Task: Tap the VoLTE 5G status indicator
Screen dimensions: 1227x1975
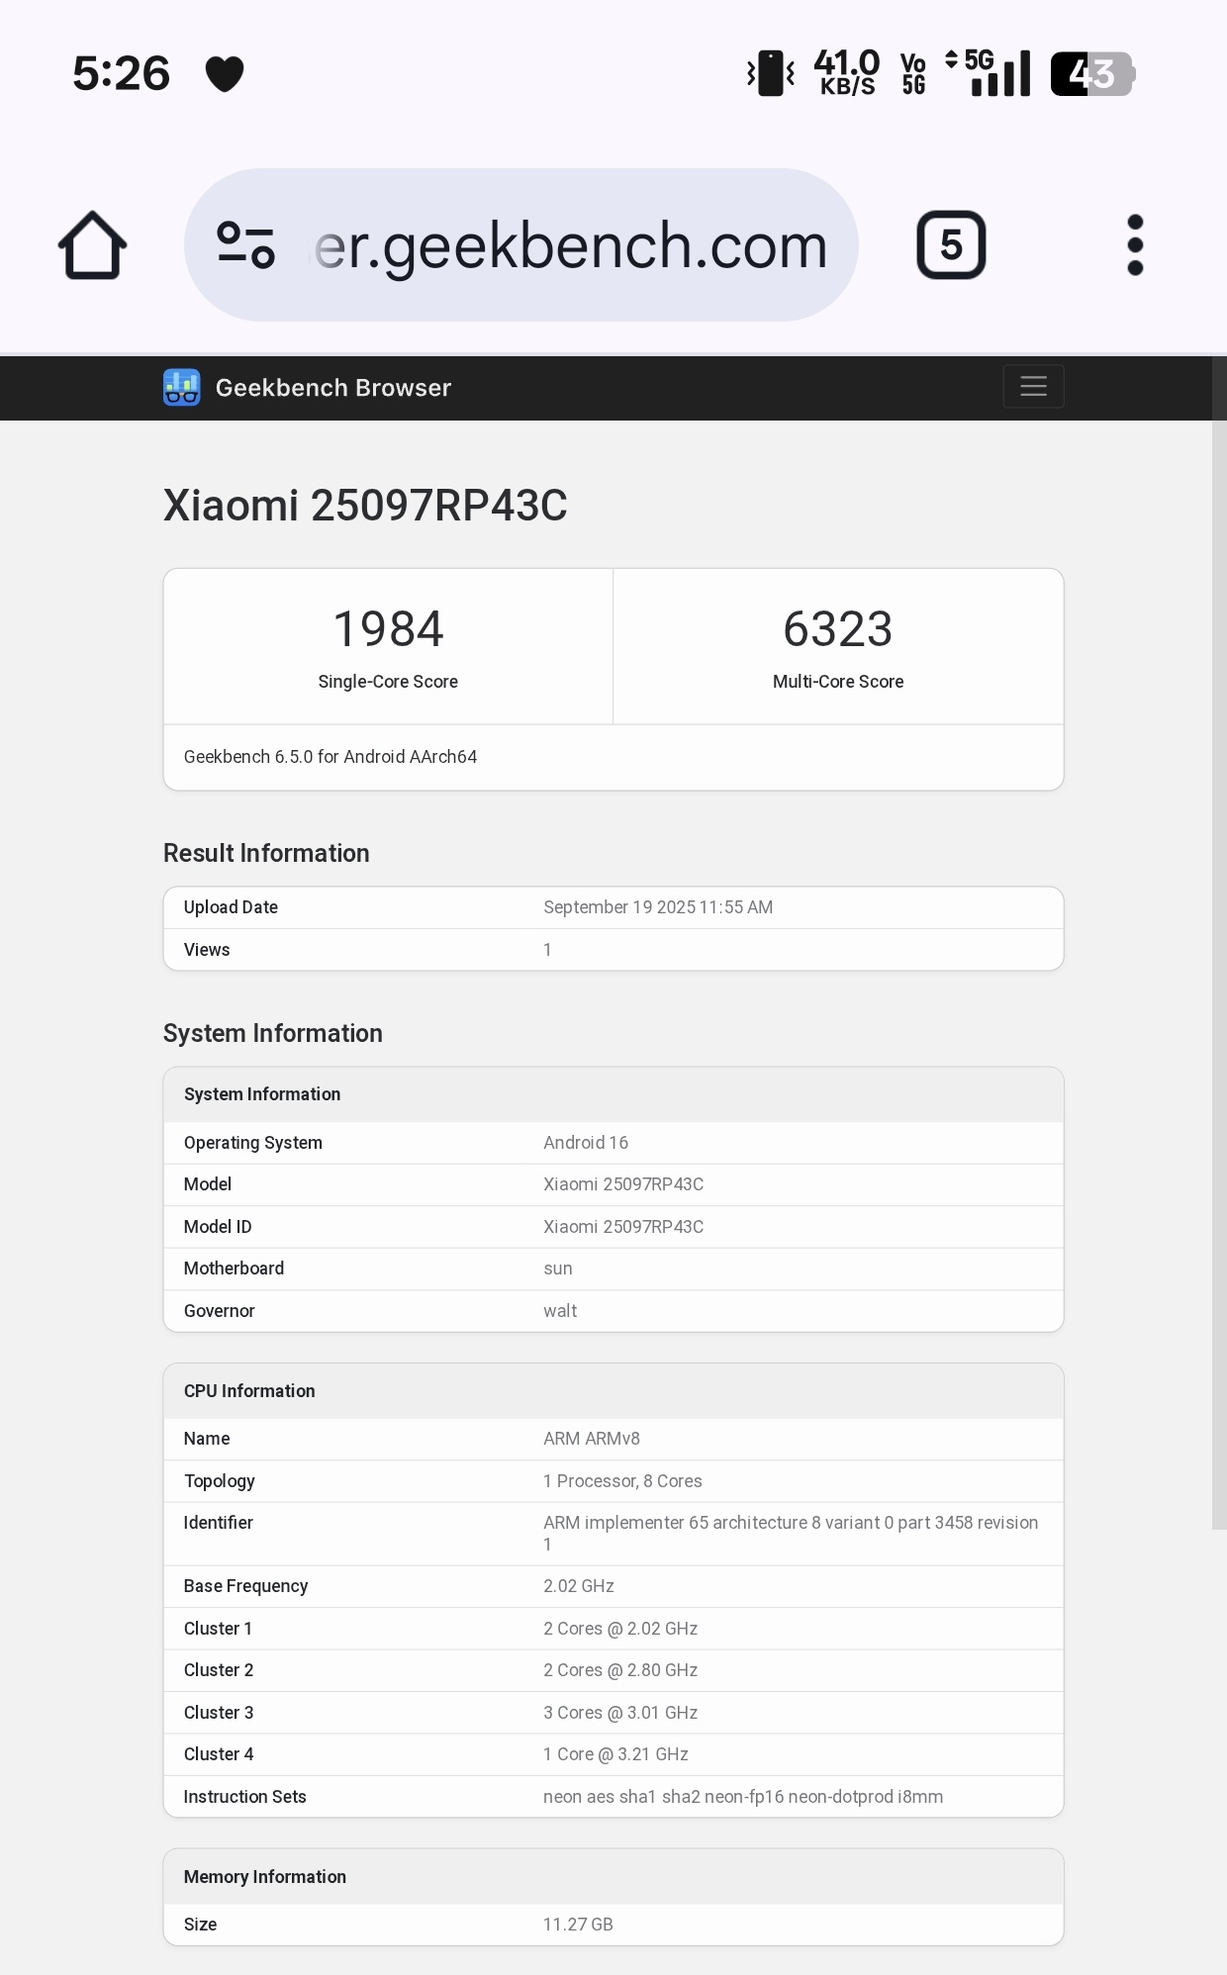Action: coord(913,74)
